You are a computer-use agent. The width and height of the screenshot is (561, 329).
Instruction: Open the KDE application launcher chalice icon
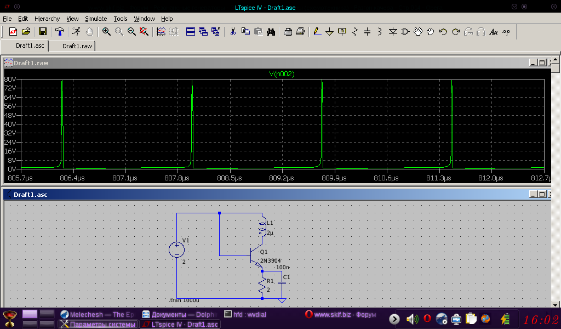click(x=10, y=318)
